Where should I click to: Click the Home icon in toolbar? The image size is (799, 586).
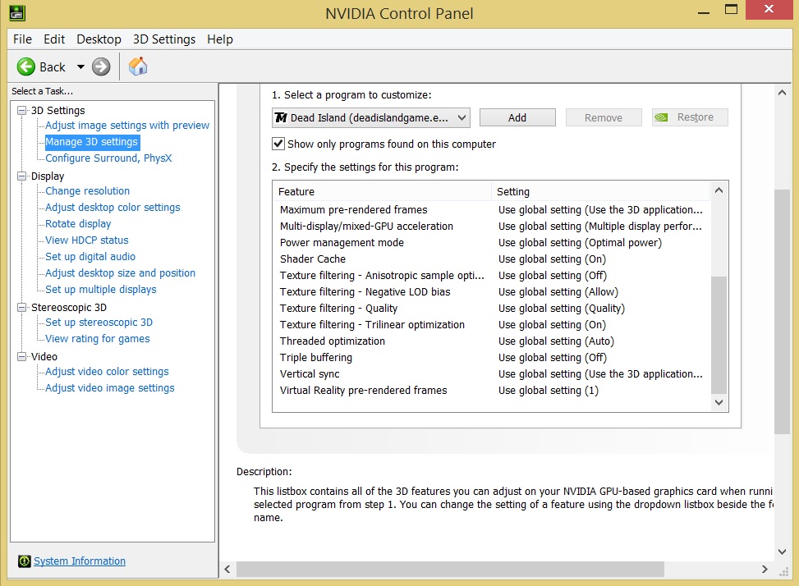tap(138, 66)
